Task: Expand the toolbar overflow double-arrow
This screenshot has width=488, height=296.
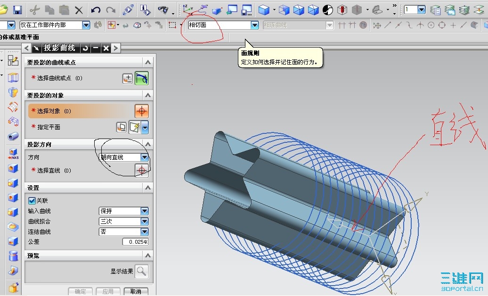Action: coord(395,6)
